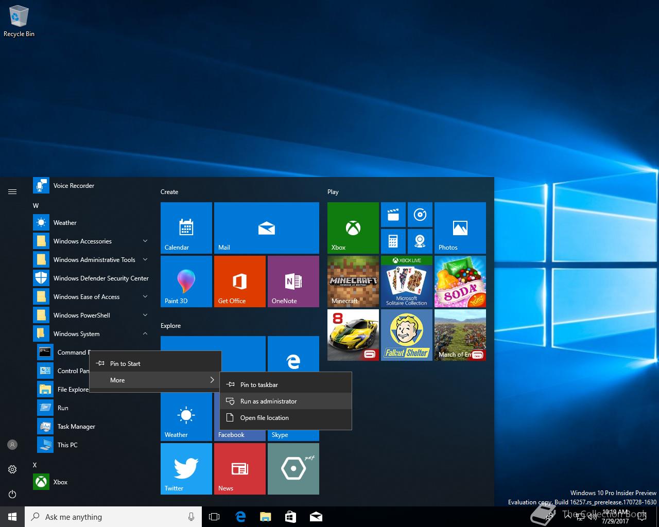This screenshot has width=659, height=527.
Task: Select Pin to Start
Action: pyautogui.click(x=155, y=363)
